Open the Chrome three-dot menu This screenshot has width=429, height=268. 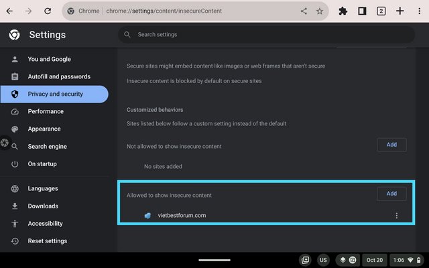(420, 11)
